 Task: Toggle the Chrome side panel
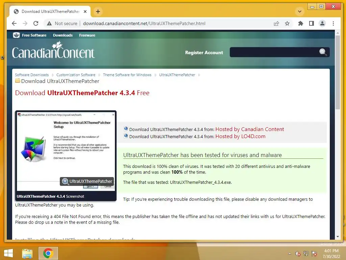click(x=311, y=23)
